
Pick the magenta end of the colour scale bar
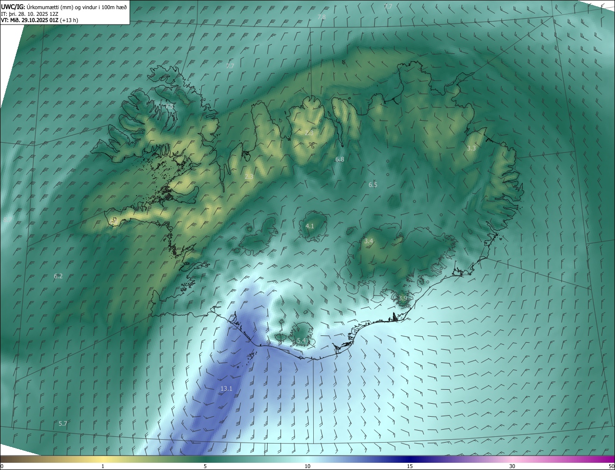(605, 459)
